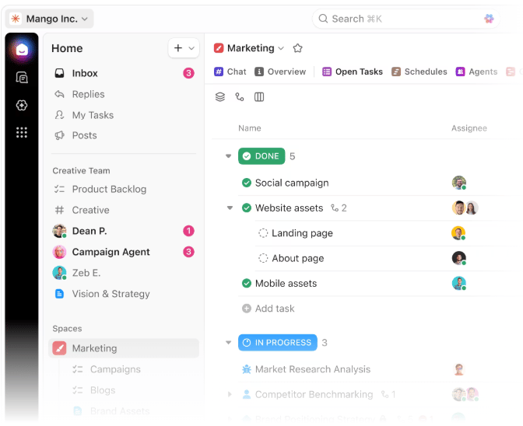Image resolution: width=523 pixels, height=426 pixels.
Task: Click Add task in DONE group
Action: (269, 309)
